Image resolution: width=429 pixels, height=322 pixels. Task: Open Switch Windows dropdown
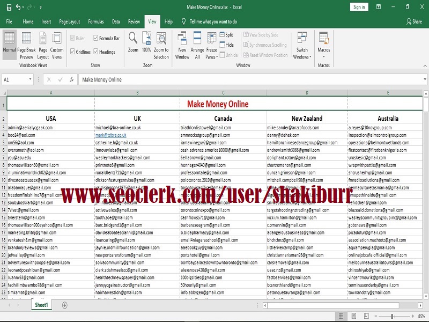302,45
